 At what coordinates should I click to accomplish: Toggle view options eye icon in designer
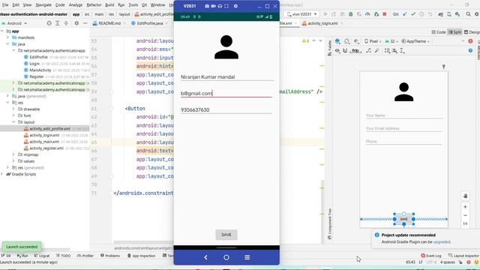(x=337, y=51)
